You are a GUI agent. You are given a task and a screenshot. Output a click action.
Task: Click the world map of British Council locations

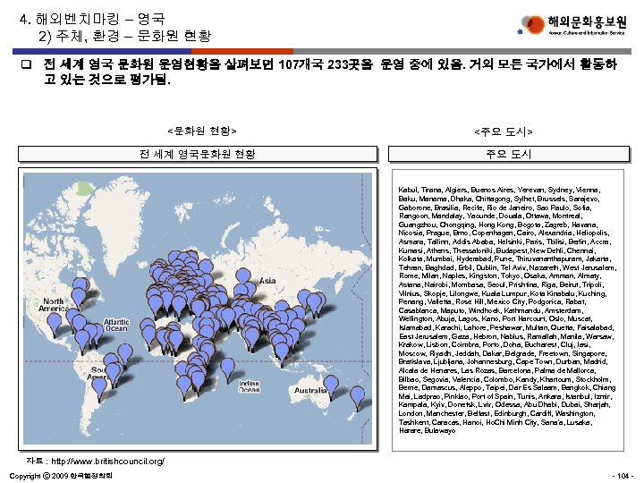[198, 309]
